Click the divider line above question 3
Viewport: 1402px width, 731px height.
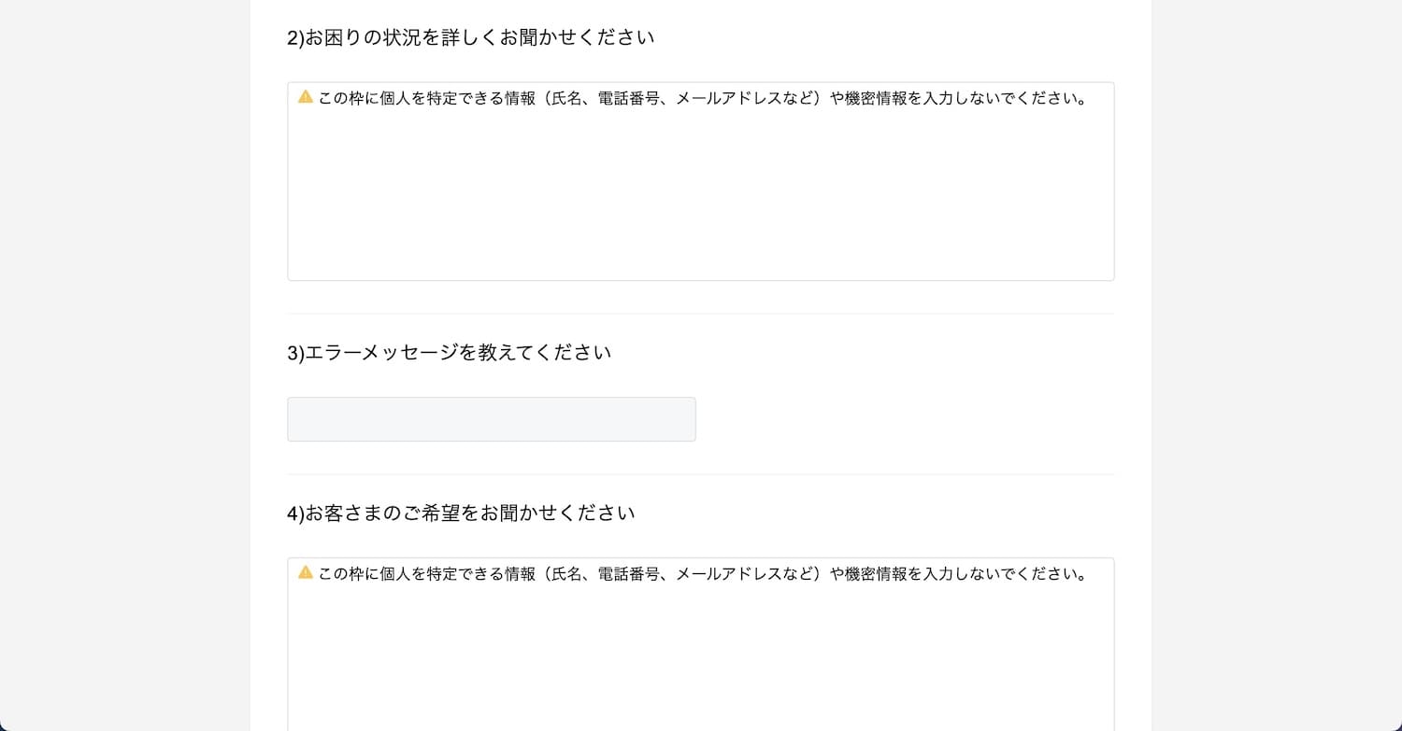click(701, 314)
